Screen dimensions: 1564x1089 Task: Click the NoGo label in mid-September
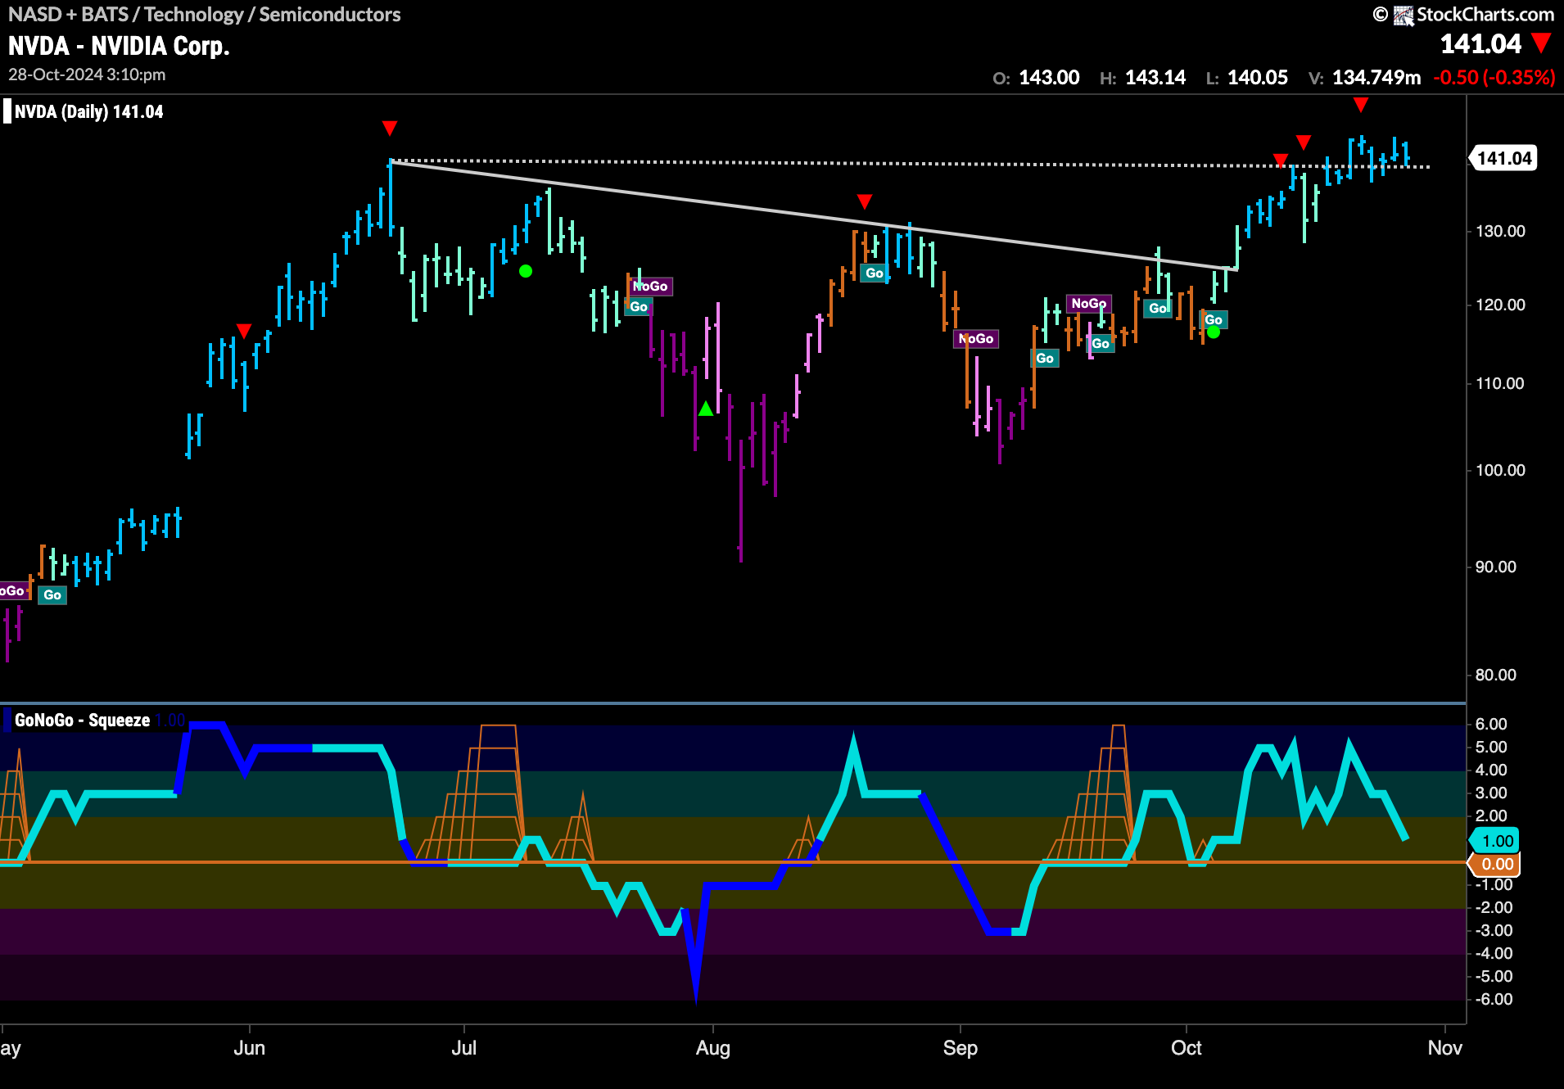(1089, 304)
